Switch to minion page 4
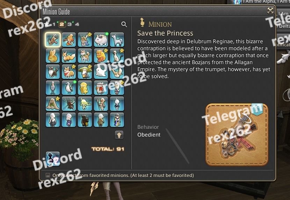The image size is (290, 200). click(77, 24)
